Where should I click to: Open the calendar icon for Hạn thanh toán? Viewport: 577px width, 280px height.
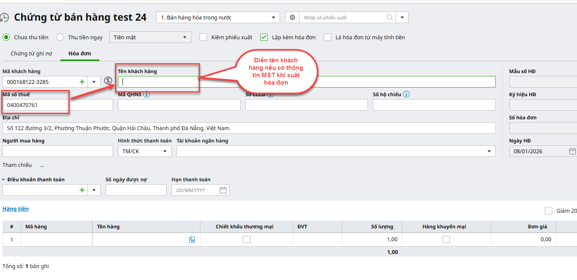click(223, 190)
